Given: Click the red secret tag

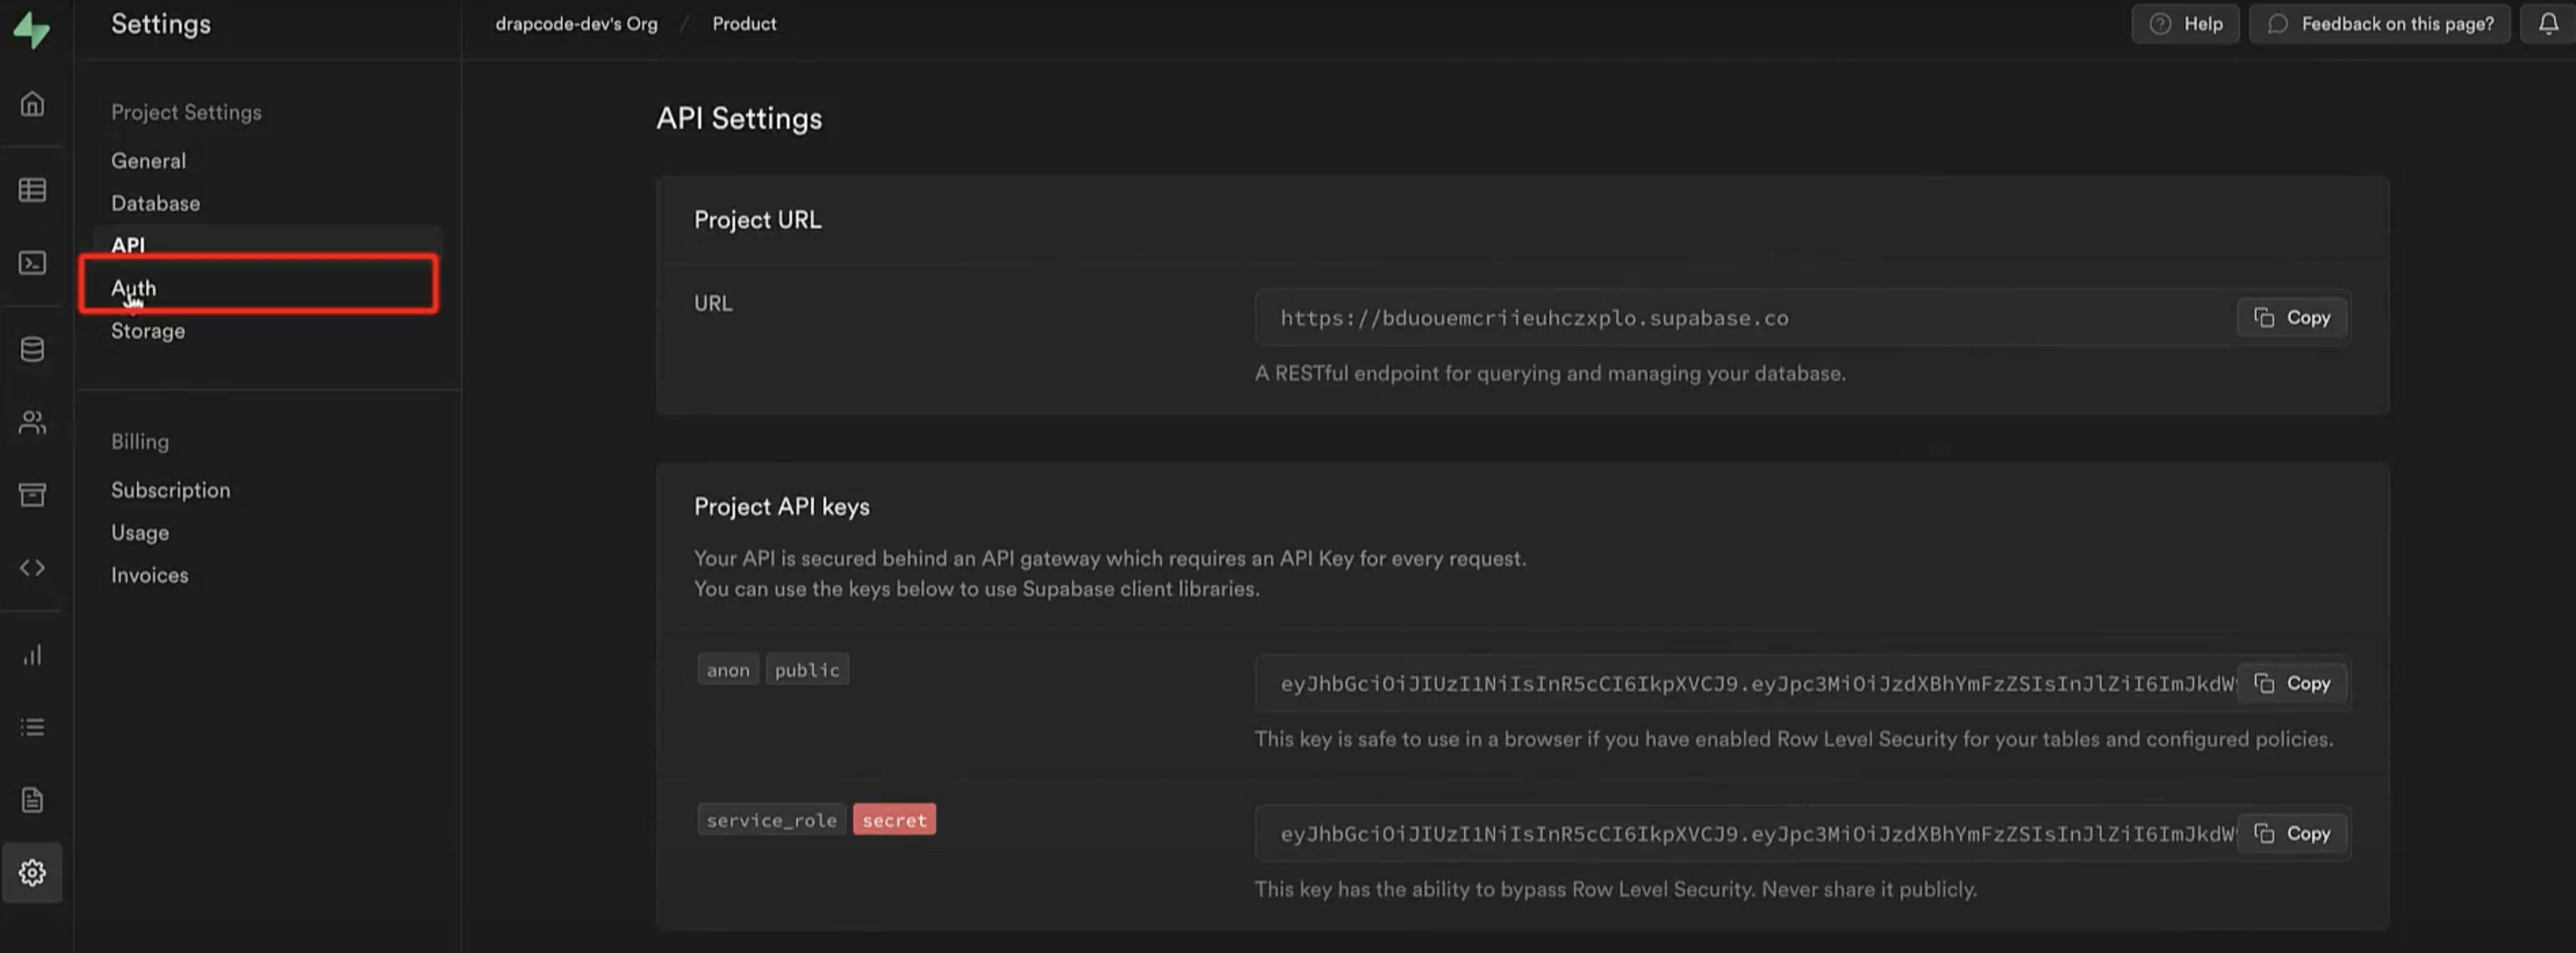Looking at the screenshot, I should (x=894, y=820).
